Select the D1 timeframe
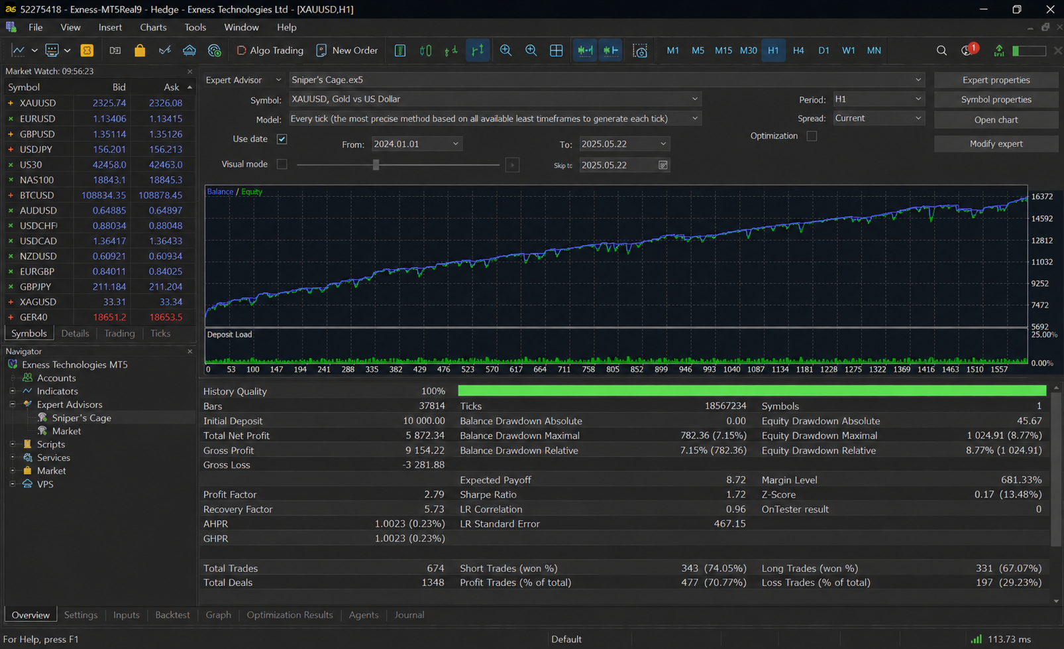Screen dimensions: 1064x649 coord(824,50)
